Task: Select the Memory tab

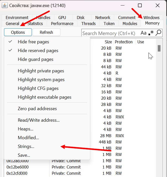Action: [x=152, y=23]
